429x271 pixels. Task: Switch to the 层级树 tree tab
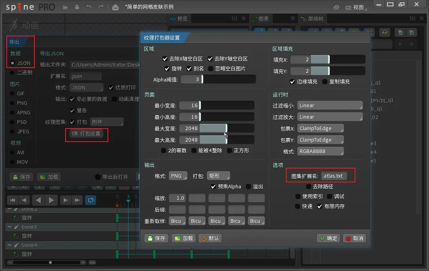(313, 19)
